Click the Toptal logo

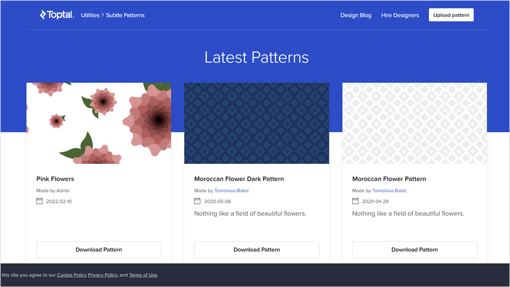[57, 15]
